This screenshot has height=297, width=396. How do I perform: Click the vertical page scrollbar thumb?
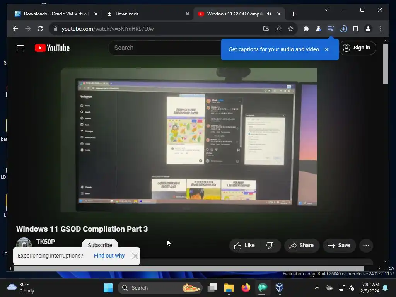pos(386,63)
